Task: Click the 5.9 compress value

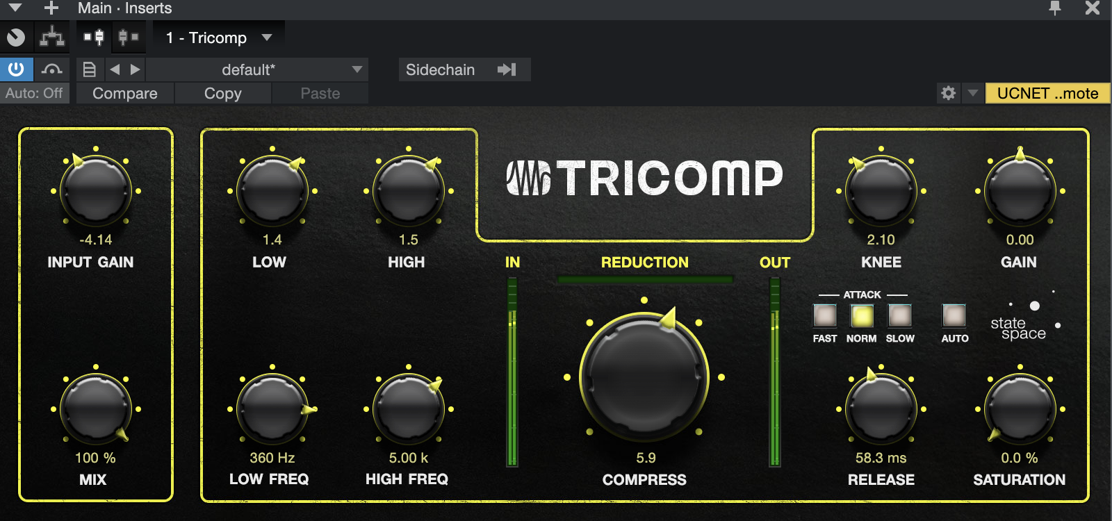Action: 646,458
